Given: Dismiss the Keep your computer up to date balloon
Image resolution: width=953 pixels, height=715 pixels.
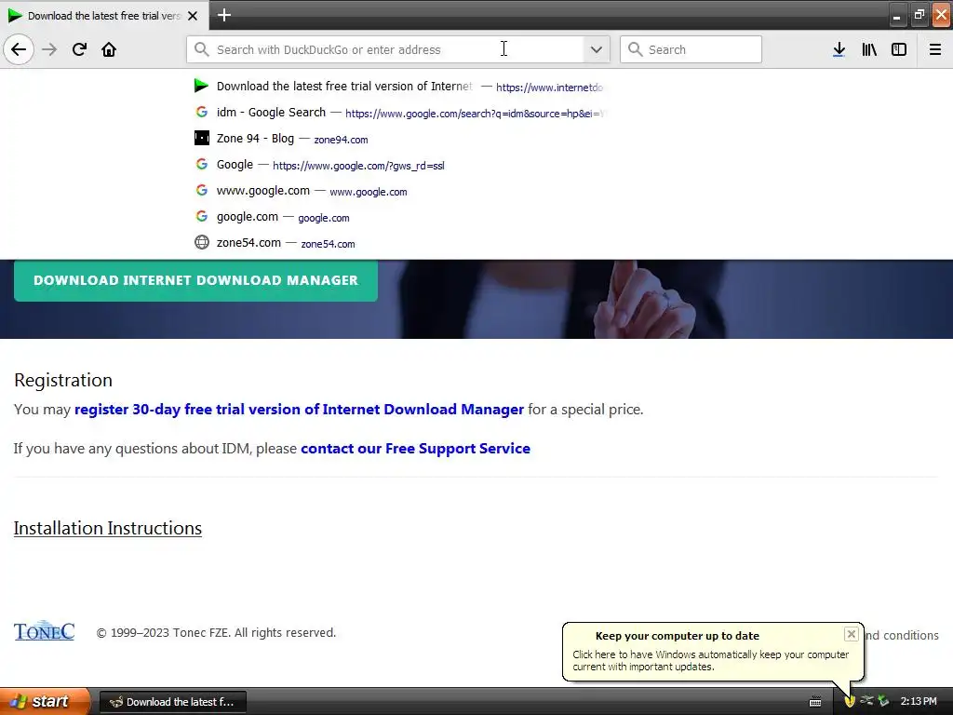Looking at the screenshot, I should pos(851,634).
